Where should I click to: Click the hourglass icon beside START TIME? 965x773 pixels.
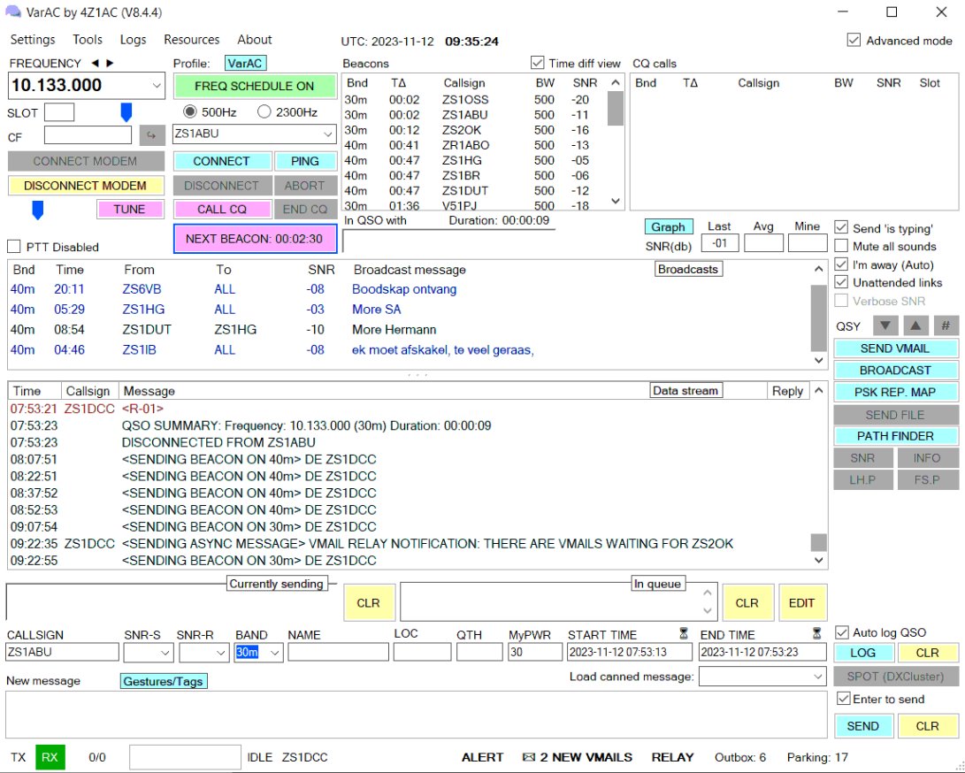(x=683, y=633)
